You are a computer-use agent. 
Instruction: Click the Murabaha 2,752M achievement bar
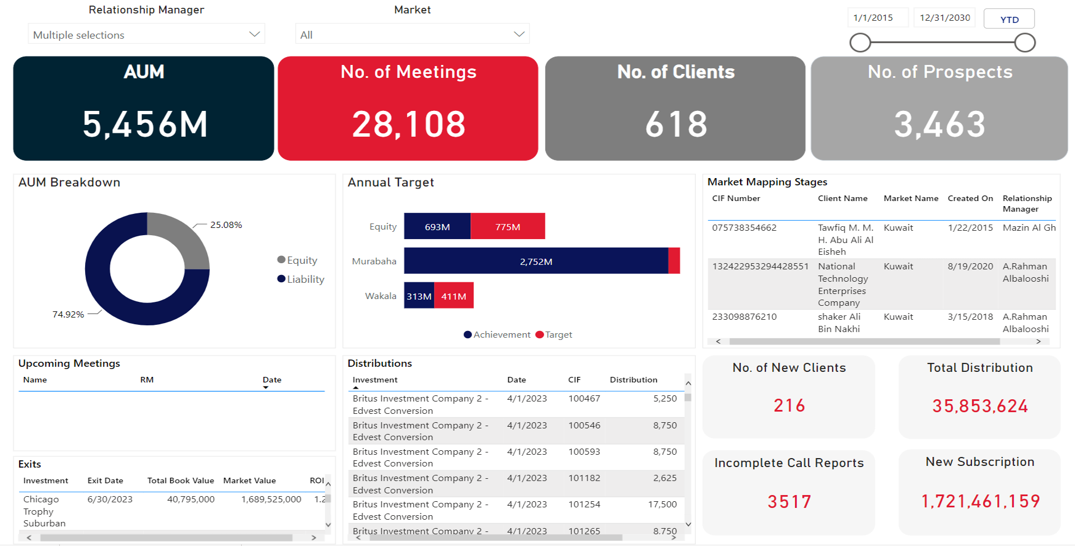pos(536,262)
